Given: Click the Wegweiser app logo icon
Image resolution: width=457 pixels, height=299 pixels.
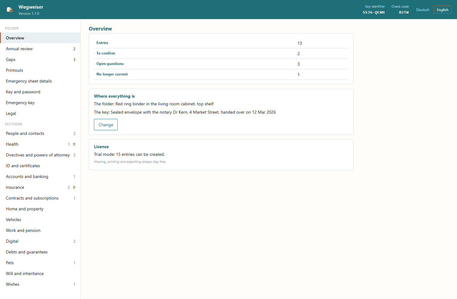Looking at the screenshot, I should coord(10,10).
